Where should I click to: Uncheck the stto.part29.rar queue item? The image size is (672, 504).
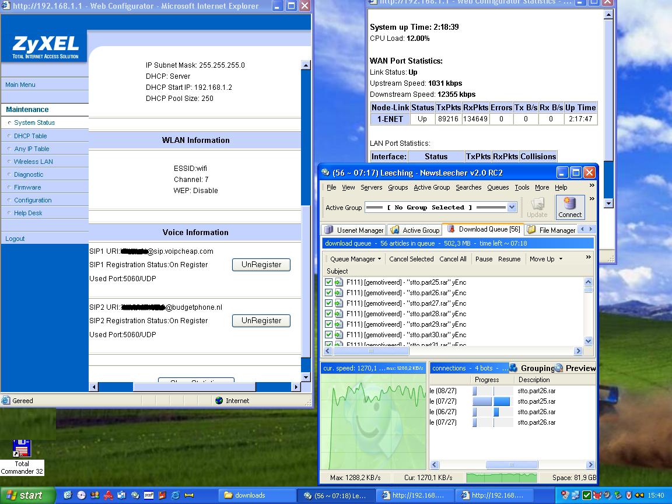tap(328, 324)
